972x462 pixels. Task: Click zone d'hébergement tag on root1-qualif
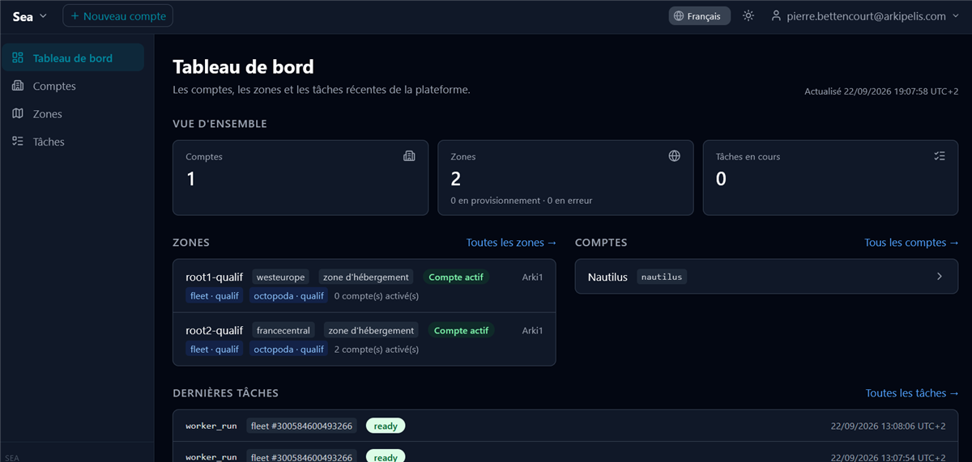[x=367, y=277]
